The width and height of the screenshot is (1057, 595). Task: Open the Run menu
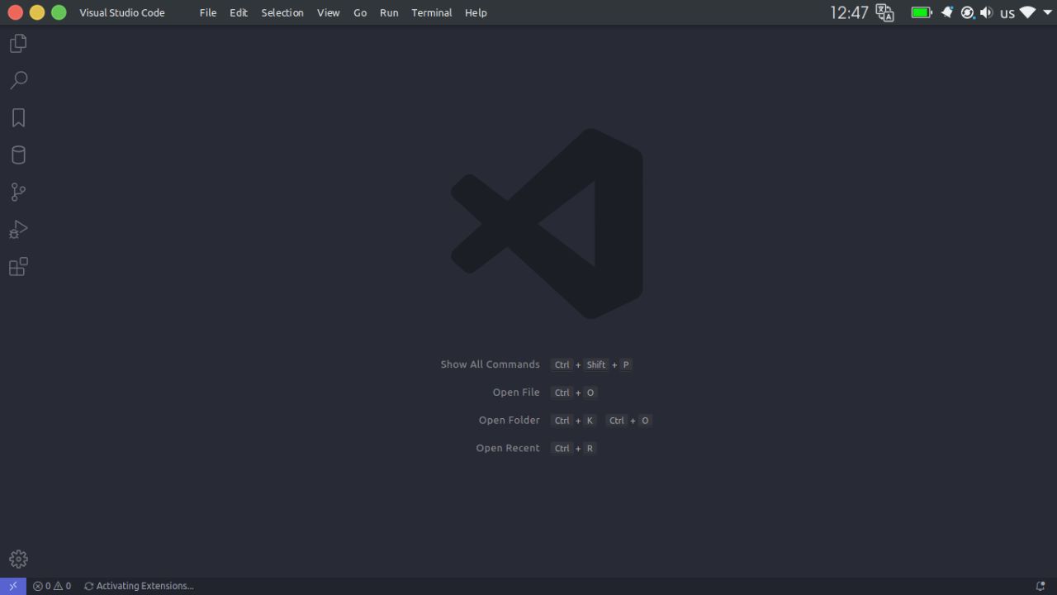point(389,12)
